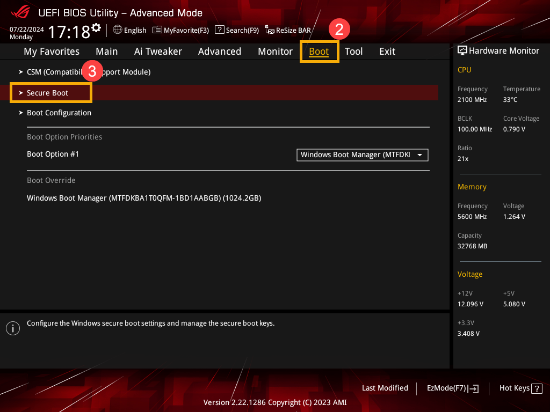Switch to the Ai Tweaker tab
Viewport: 550px width, 412px height.
158,51
